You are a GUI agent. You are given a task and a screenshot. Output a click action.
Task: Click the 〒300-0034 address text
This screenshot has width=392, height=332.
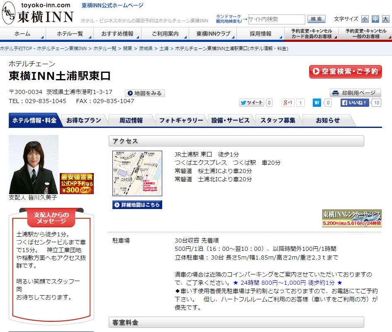point(61,92)
